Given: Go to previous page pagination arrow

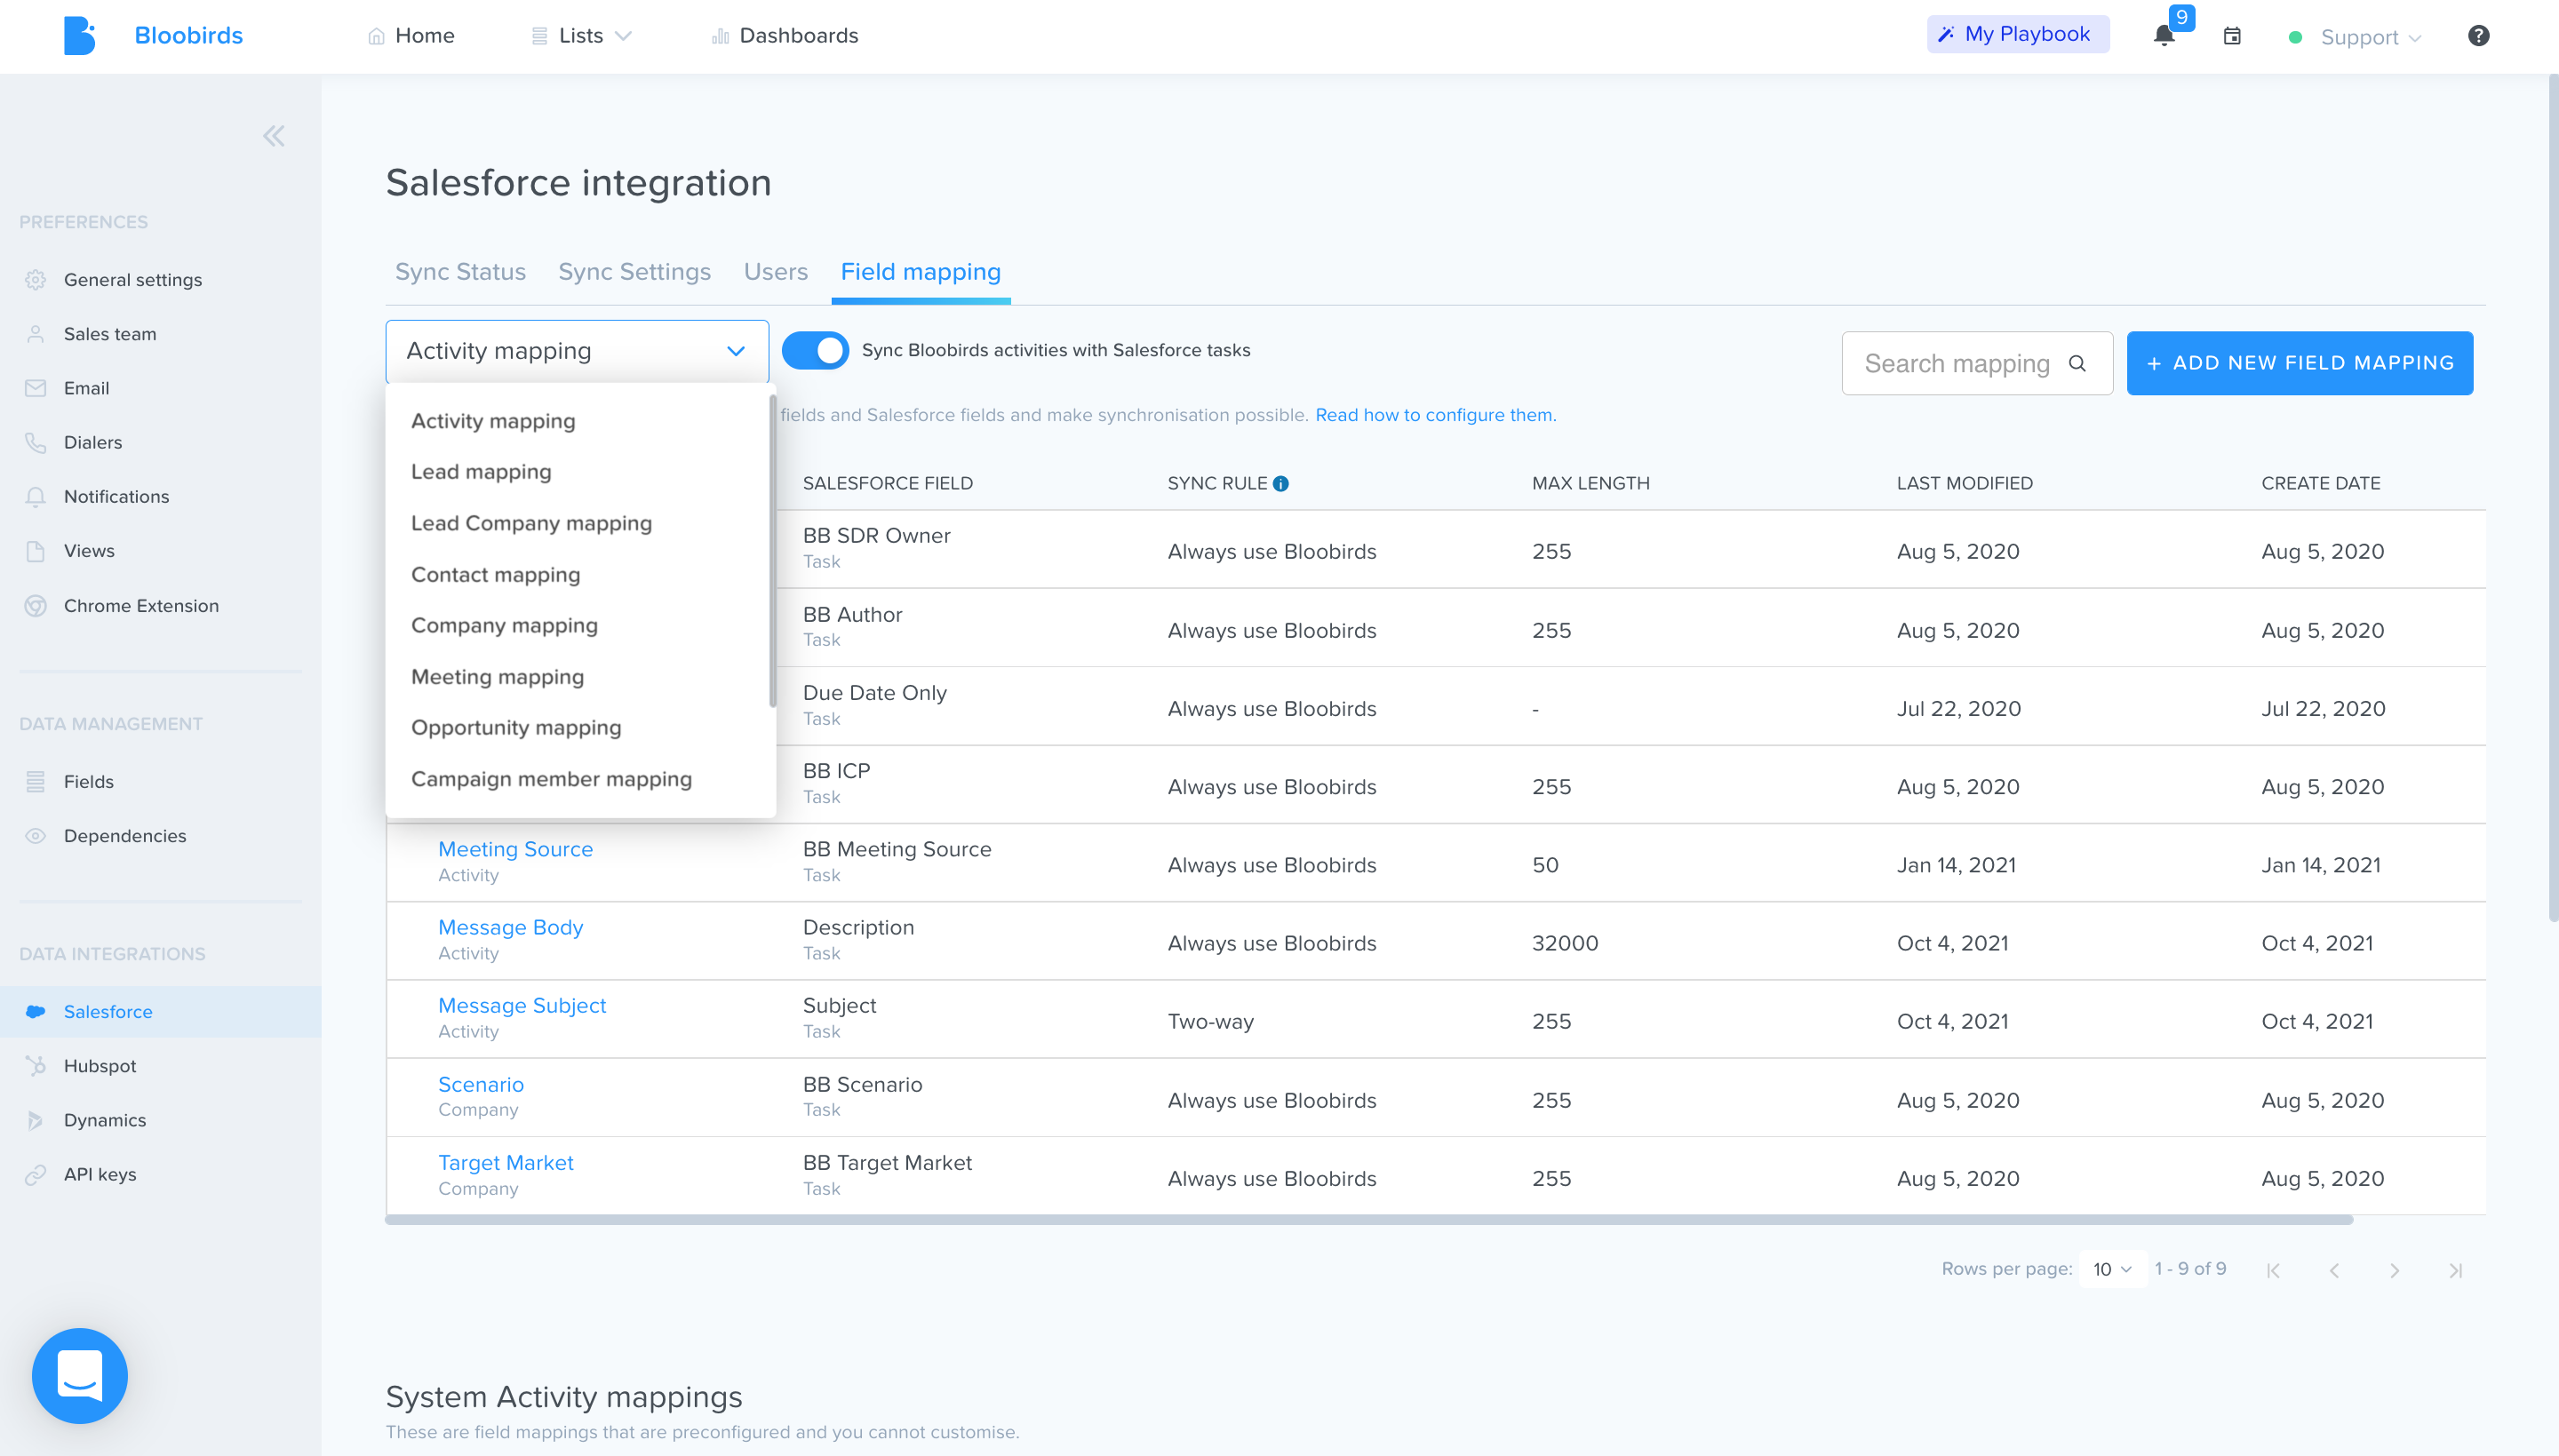Looking at the screenshot, I should 2334,1270.
